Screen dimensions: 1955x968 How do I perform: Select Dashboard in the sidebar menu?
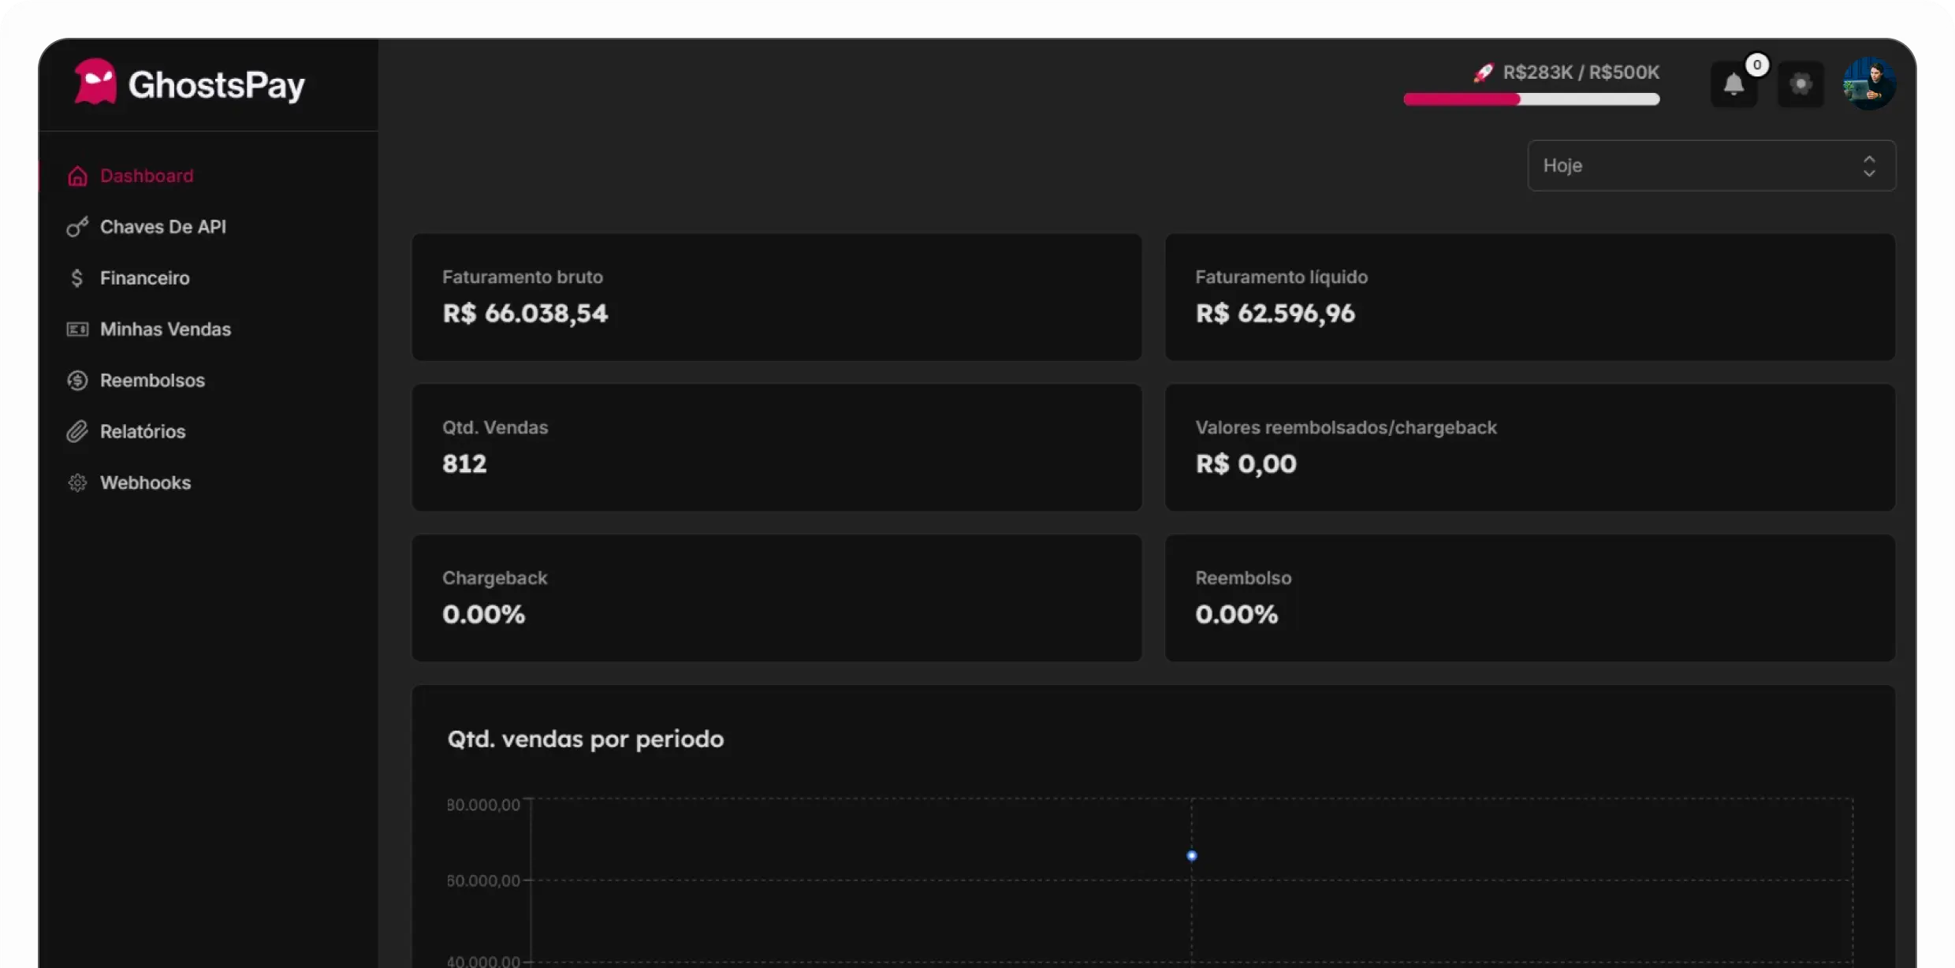(147, 175)
